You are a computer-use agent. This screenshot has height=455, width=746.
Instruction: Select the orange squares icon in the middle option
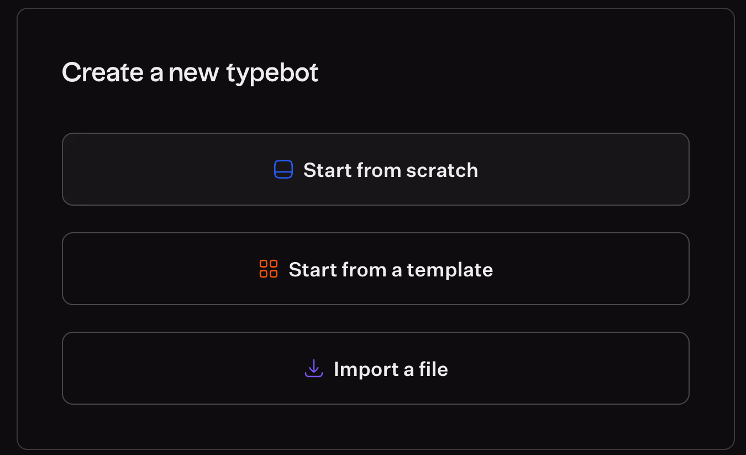[x=269, y=269]
